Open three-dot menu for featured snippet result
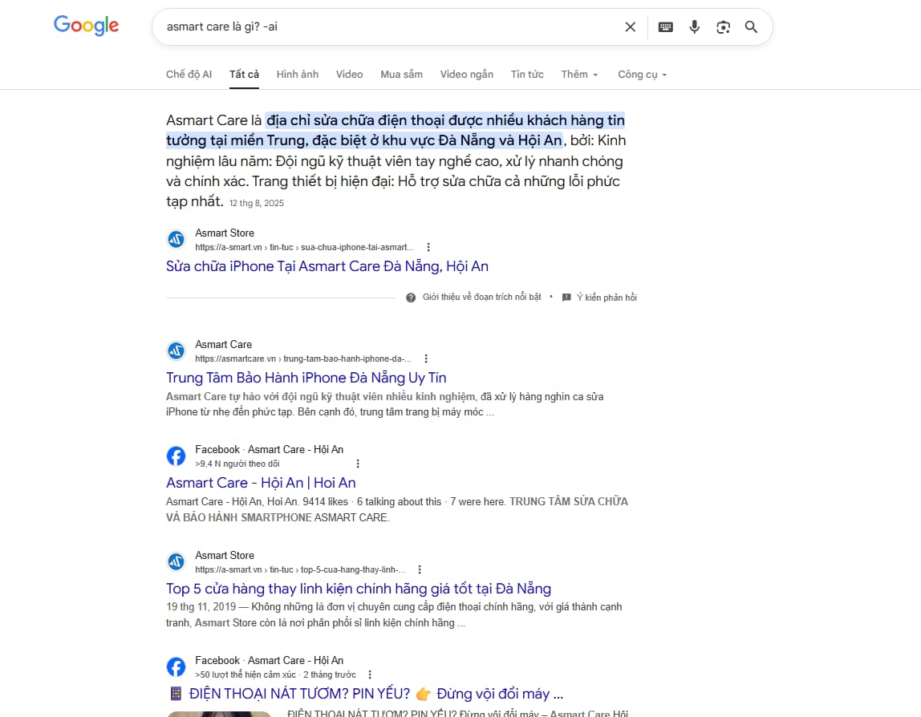 click(428, 247)
